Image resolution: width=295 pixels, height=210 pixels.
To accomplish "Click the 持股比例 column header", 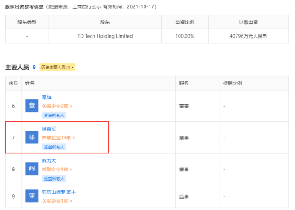I will (232, 83).
